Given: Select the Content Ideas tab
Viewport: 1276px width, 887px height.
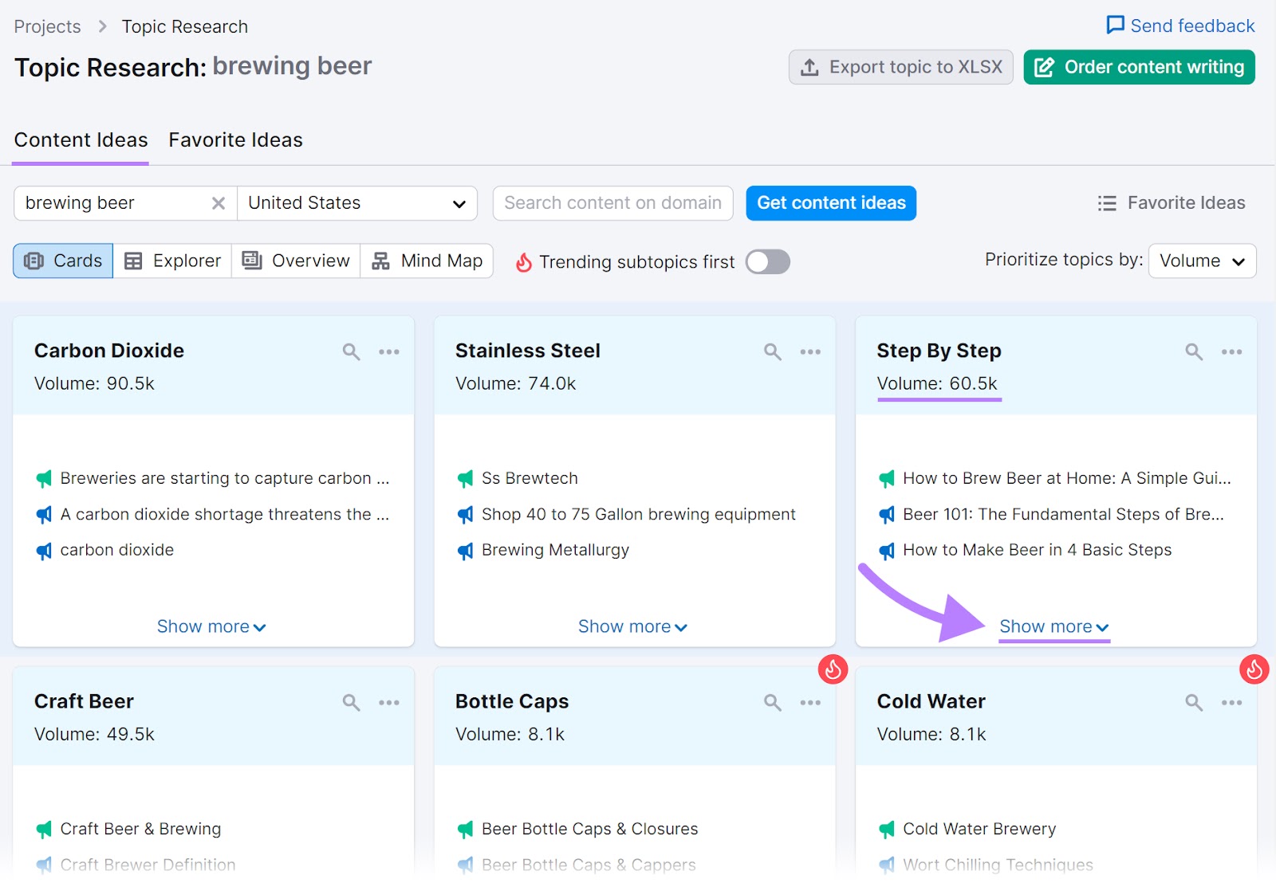Looking at the screenshot, I should 81,139.
